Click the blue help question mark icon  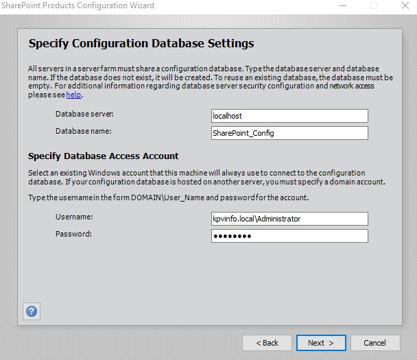coord(32,311)
